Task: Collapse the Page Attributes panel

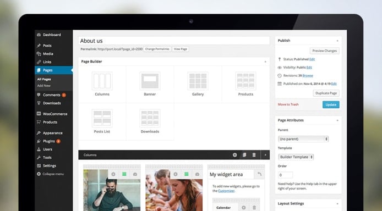Action: (337, 120)
